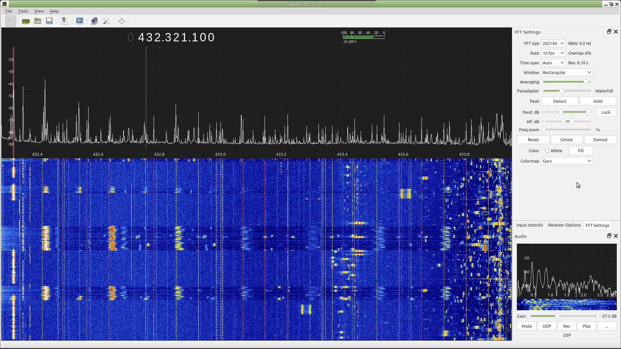The image size is (621, 349).
Task: Click the Demod button
Action: tap(600, 140)
